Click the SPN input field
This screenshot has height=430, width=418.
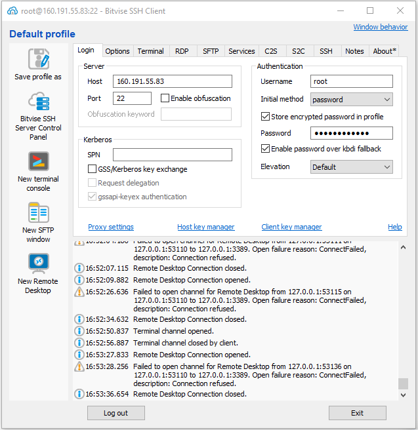tap(173, 155)
